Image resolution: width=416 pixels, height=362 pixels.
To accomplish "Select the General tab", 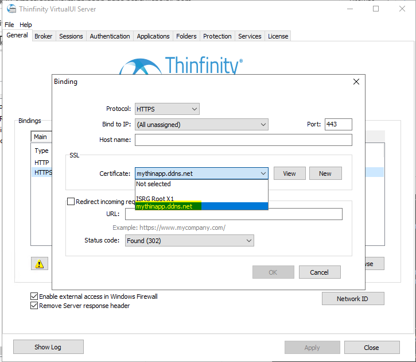I will (17, 35).
